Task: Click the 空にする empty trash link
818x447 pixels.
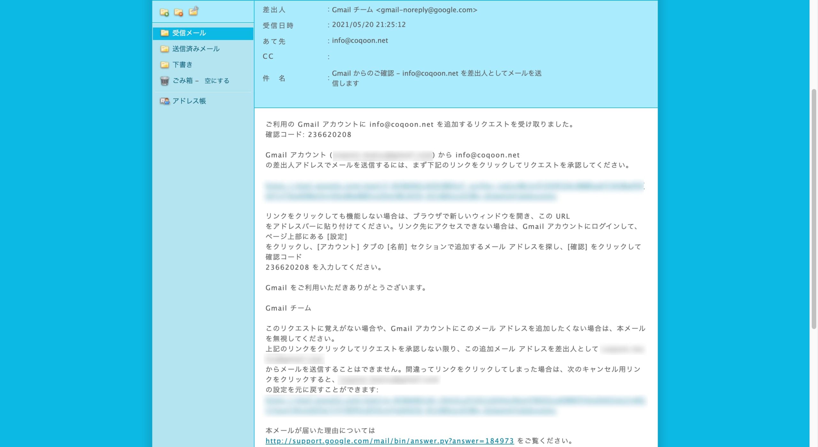Action: [x=217, y=81]
